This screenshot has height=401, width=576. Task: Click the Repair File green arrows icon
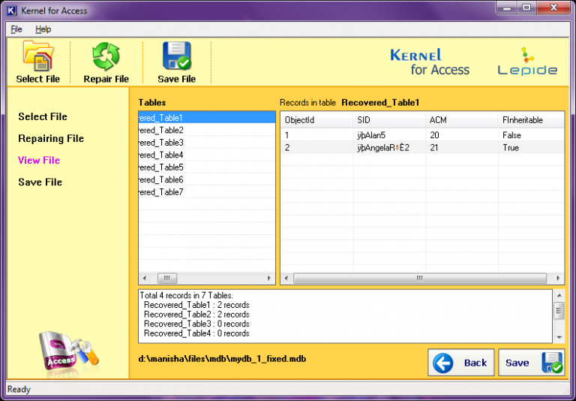click(x=106, y=56)
